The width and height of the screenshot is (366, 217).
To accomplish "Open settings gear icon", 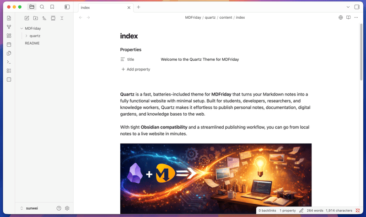I will [67, 208].
